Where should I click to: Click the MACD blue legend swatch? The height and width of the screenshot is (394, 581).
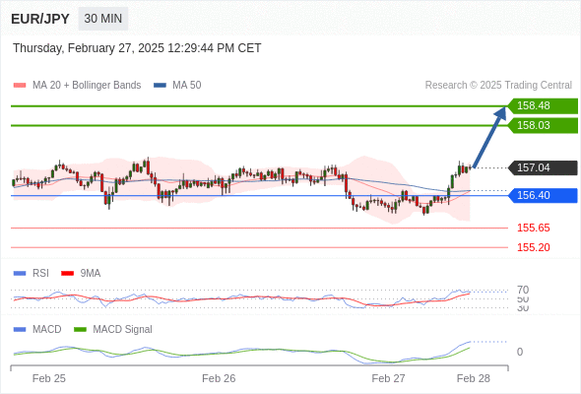(20, 330)
